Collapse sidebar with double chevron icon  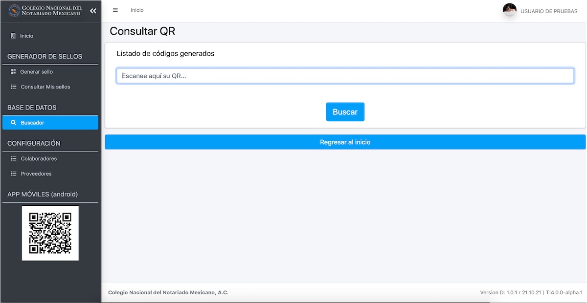pyautogui.click(x=93, y=11)
